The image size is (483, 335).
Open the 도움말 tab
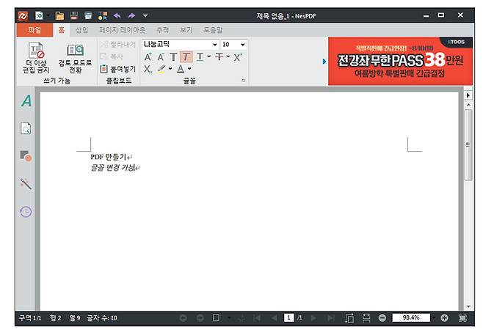click(213, 30)
